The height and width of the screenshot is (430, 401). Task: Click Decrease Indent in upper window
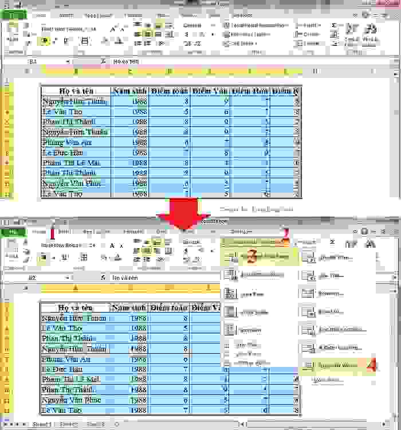137,44
